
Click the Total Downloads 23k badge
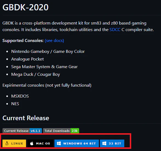(61, 131)
